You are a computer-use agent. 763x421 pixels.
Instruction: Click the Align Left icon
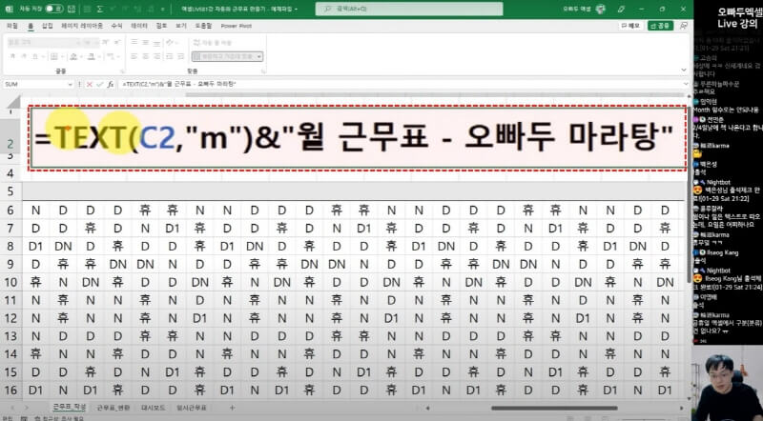tap(134, 57)
